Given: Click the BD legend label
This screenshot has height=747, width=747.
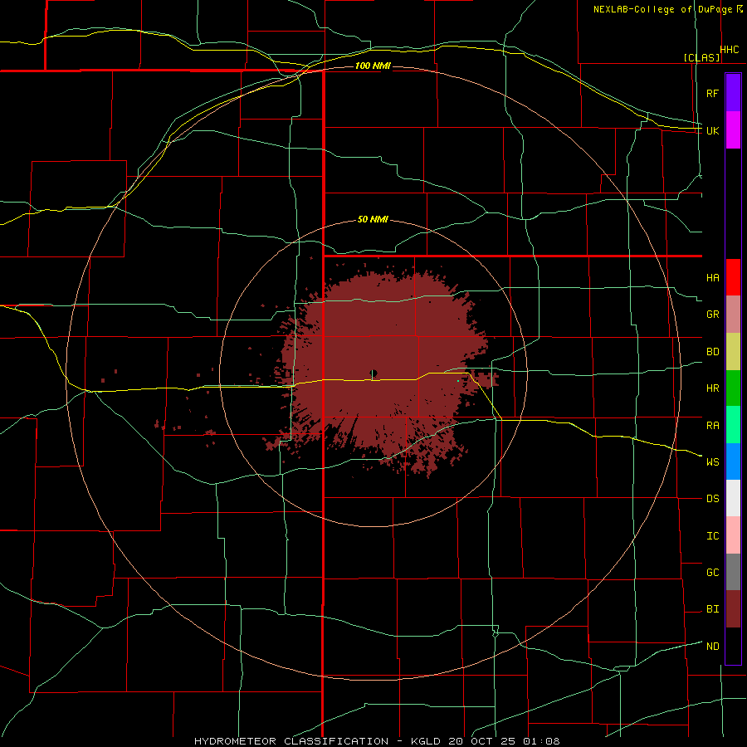Looking at the screenshot, I should tap(712, 352).
